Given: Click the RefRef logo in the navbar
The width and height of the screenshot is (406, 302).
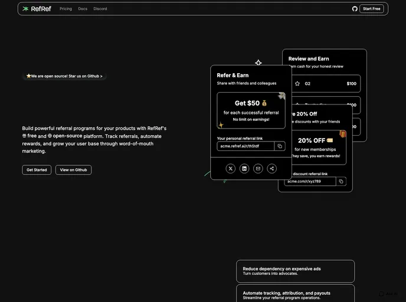Looking at the screenshot, I should (37, 9).
